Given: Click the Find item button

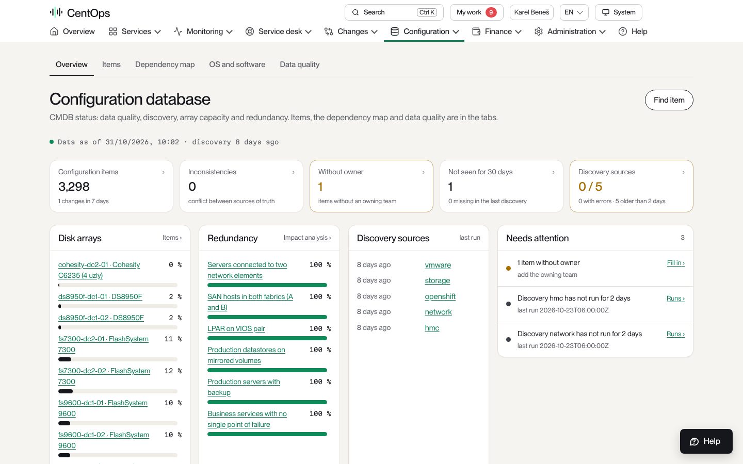Looking at the screenshot, I should point(669,100).
